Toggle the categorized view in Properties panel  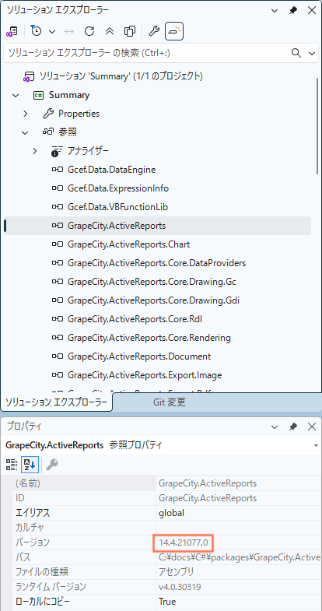tap(12, 464)
